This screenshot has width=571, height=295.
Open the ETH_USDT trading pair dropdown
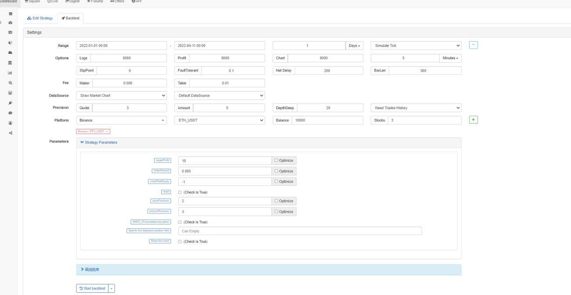click(220, 120)
